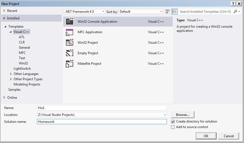Open the search options dropdown arrow
The height and width of the screenshot is (143, 244).
239,12
